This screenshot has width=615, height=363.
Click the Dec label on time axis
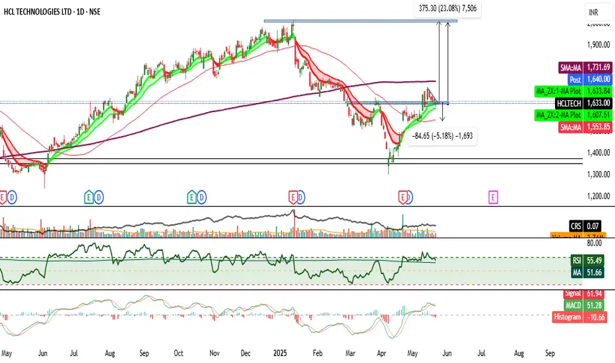point(245,353)
